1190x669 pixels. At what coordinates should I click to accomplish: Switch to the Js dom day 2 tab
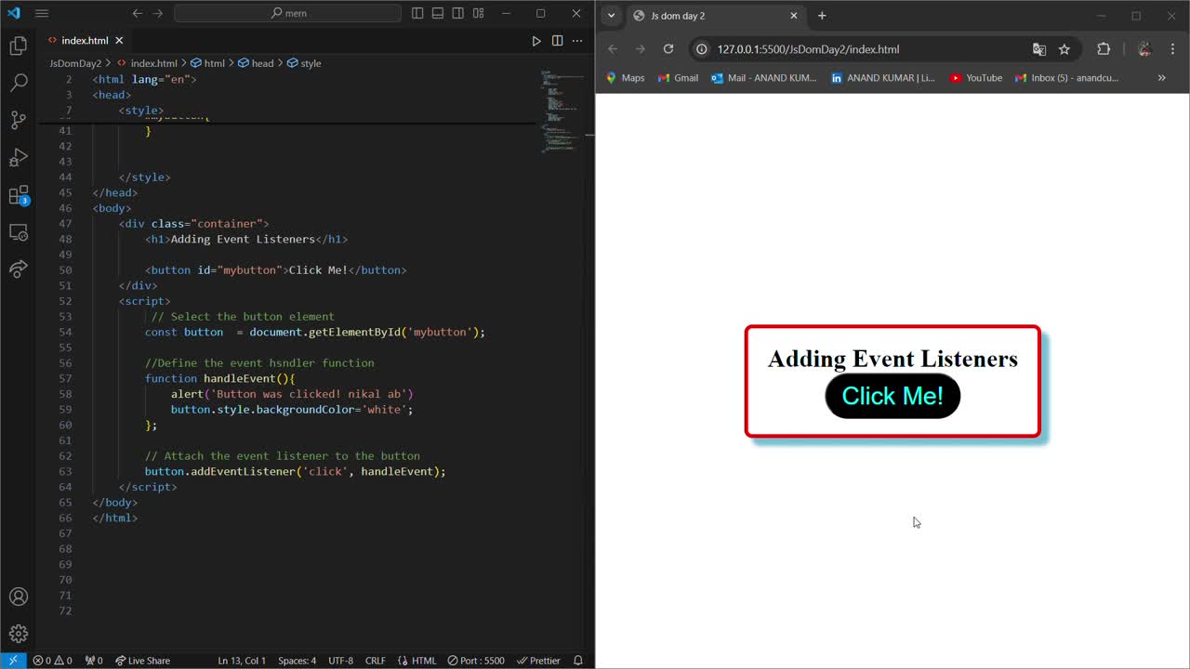click(x=707, y=16)
